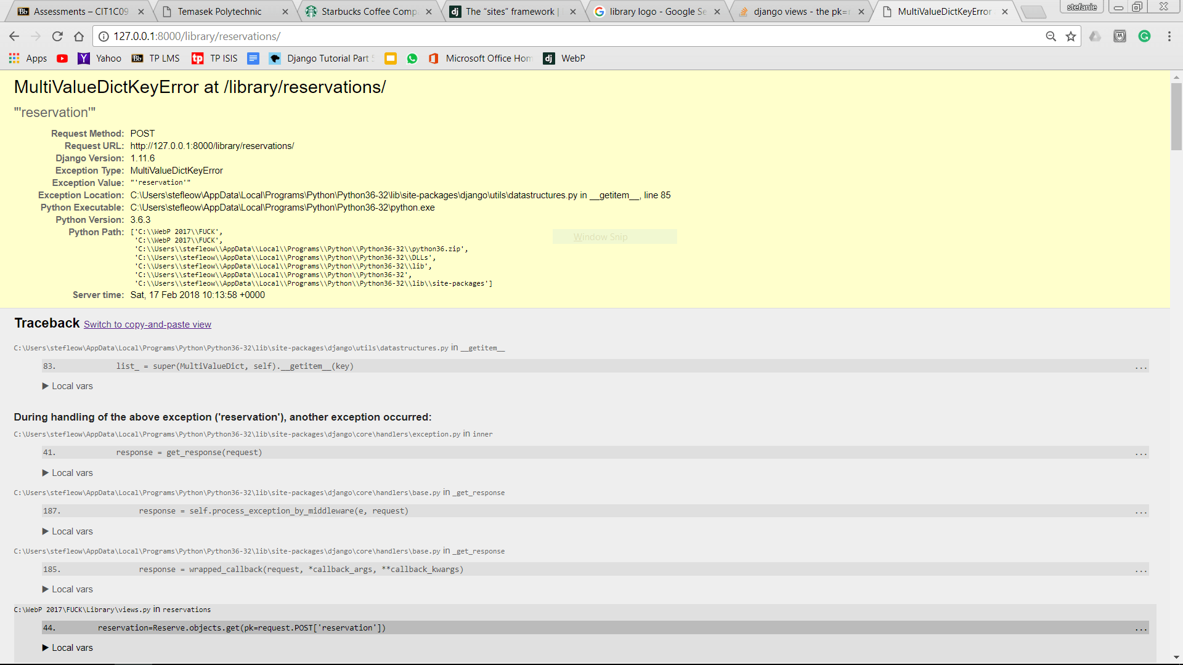This screenshot has width=1183, height=665.
Task: Open Chrome's three-dot menu
Action: 1169,36
